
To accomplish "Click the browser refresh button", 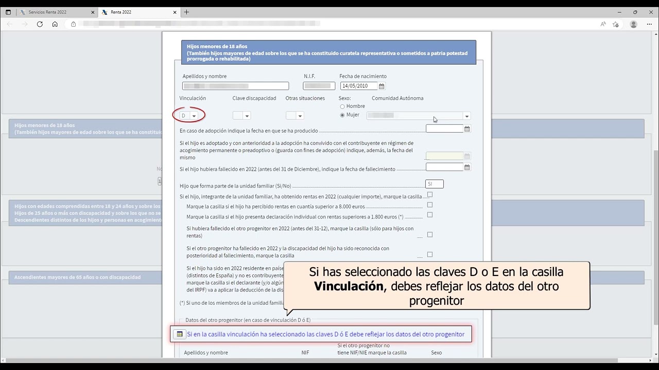I will (x=40, y=24).
